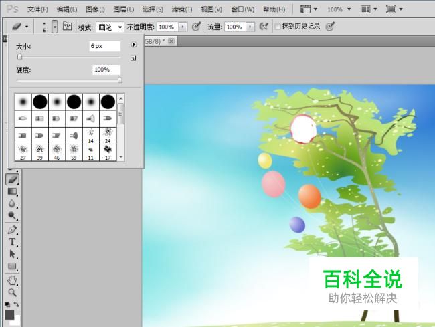Select brush preset numbered 27
The width and height of the screenshot is (435, 327).
[23, 152]
